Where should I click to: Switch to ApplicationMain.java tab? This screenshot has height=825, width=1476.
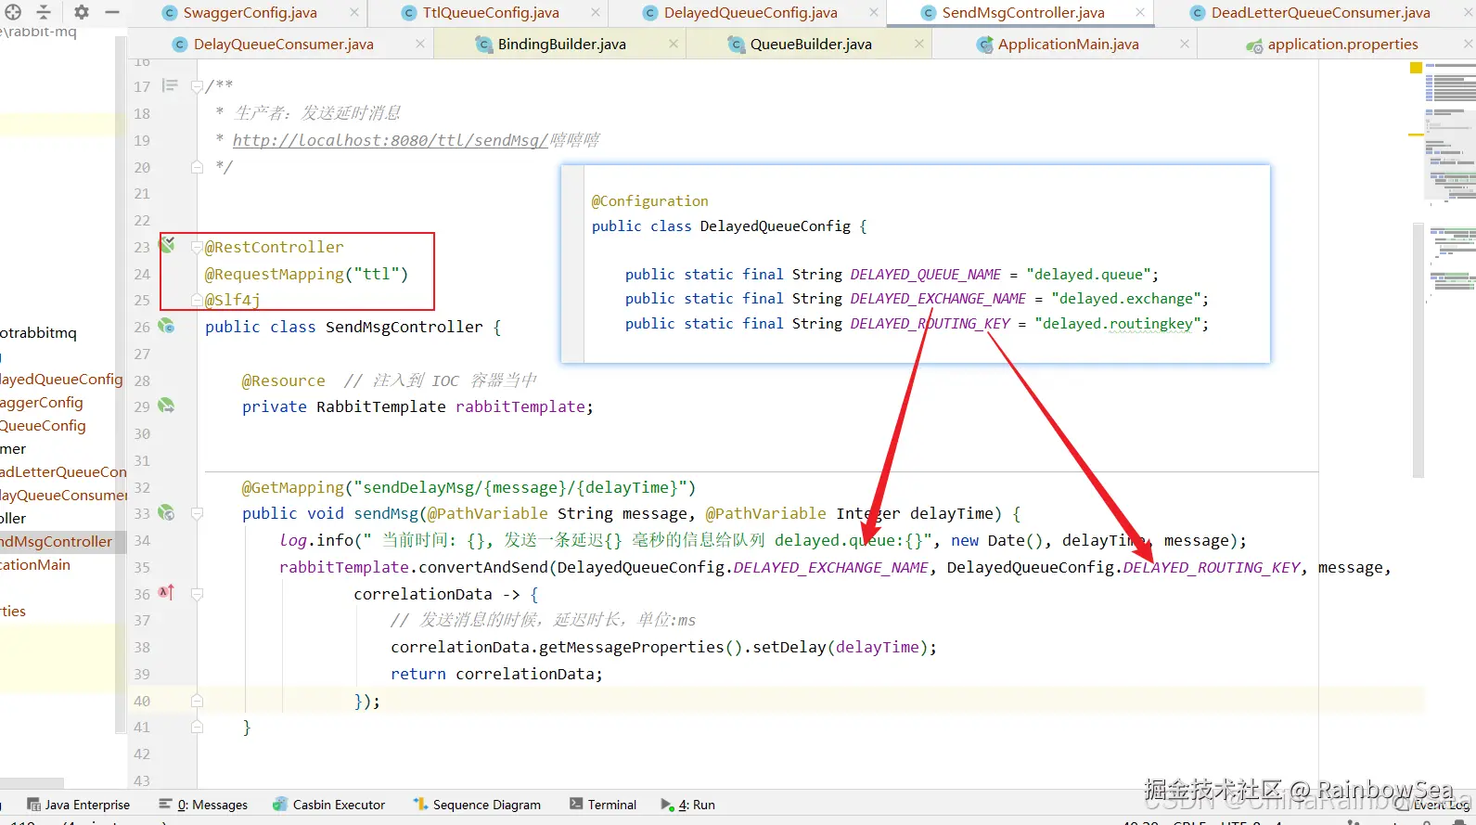(x=1068, y=45)
